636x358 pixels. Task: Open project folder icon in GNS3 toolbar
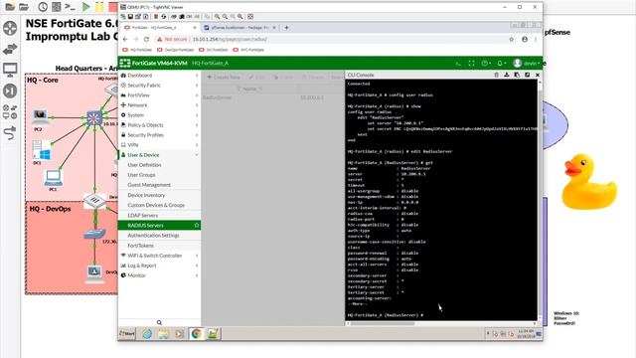point(24,7)
